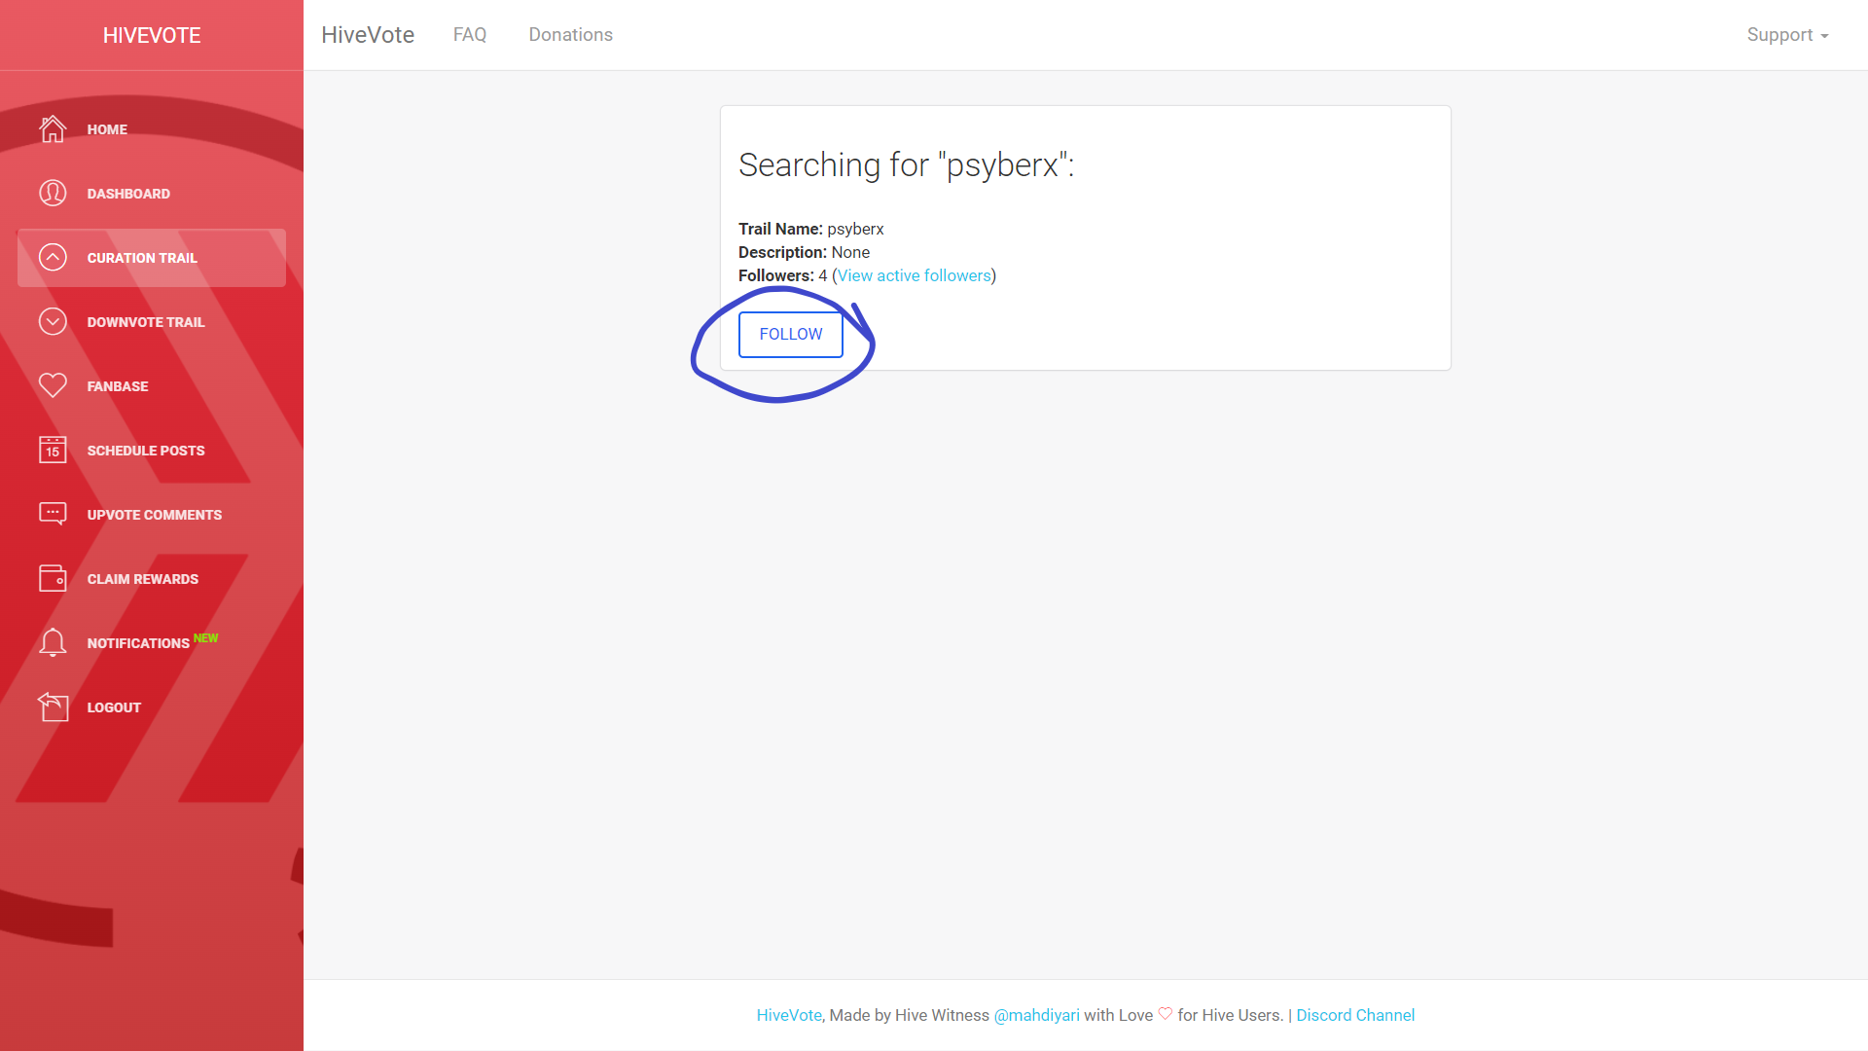Visit @mahdiyari profile link
Screen dimensions: 1868x1051
point(1037,1015)
